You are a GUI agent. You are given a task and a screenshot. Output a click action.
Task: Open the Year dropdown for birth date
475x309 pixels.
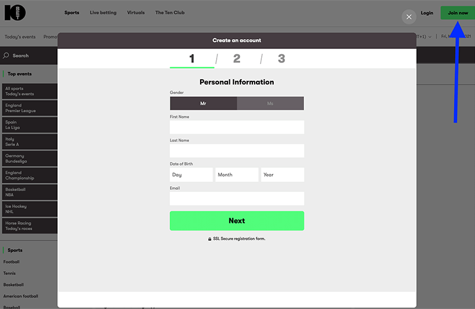click(282, 175)
